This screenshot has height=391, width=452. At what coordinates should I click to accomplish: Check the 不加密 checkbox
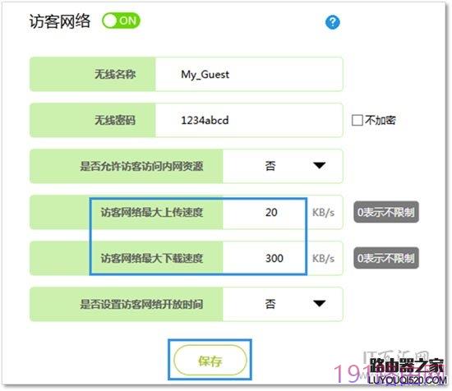click(357, 120)
